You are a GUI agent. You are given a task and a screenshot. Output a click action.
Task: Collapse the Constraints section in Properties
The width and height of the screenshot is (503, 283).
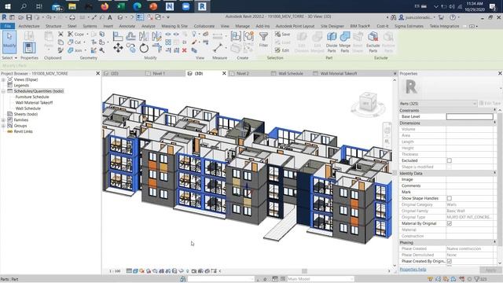(494, 110)
